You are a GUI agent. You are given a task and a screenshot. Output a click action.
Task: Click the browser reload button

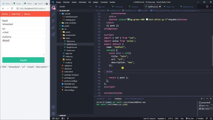pyautogui.click(x=12, y=8)
